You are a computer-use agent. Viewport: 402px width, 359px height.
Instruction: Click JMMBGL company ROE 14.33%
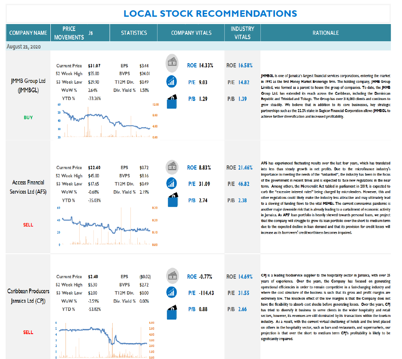[x=206, y=66]
